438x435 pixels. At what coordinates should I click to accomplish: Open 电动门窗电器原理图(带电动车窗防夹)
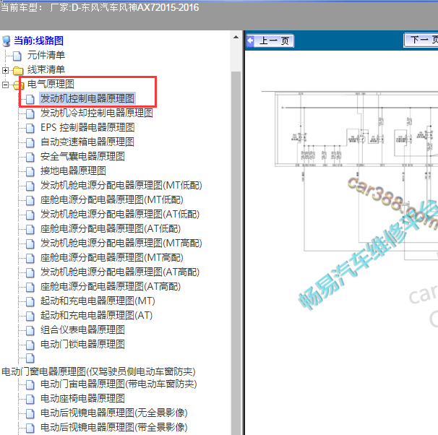tap(119, 384)
